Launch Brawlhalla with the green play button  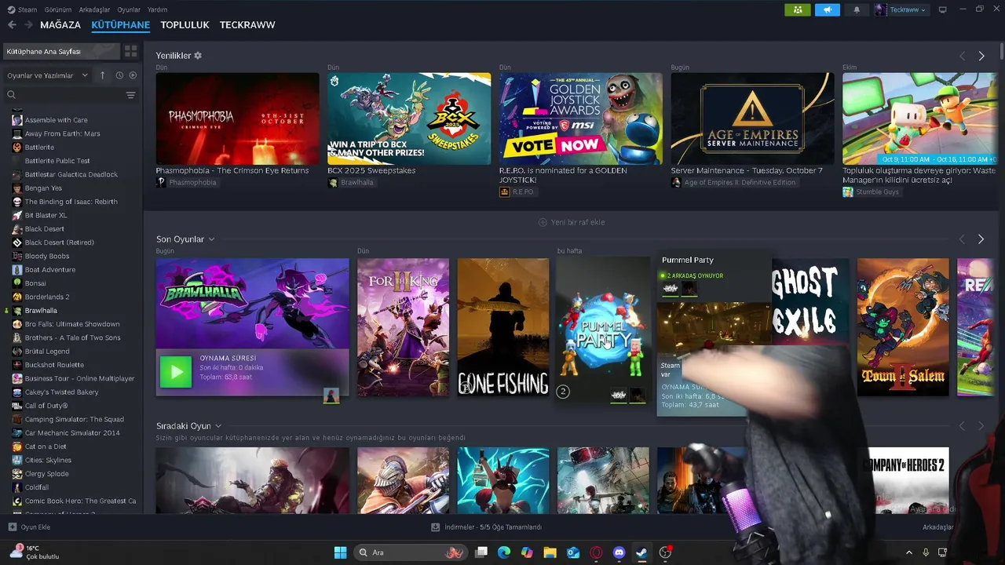(176, 372)
